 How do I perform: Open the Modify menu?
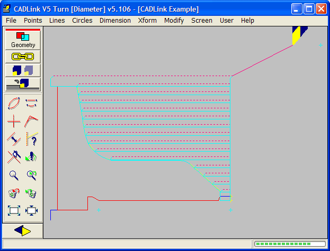pos(174,21)
